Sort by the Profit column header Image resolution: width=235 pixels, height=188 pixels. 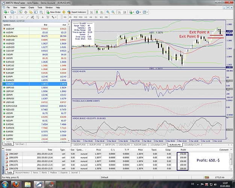183,150
